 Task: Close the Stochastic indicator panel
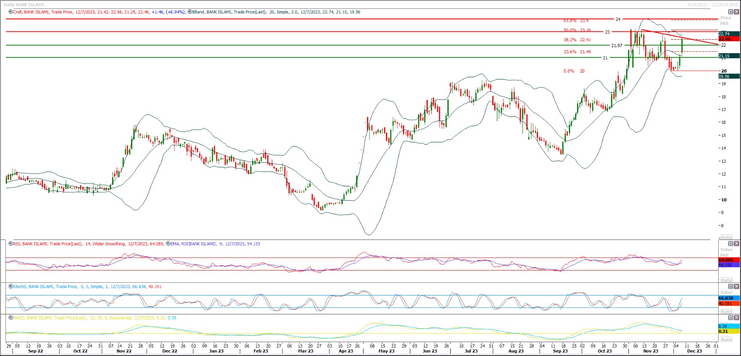coord(737,286)
